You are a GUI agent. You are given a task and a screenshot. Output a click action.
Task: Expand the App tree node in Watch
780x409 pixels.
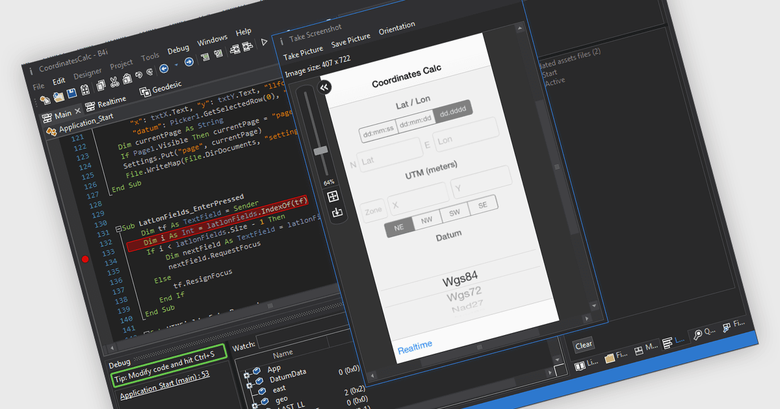(246, 375)
